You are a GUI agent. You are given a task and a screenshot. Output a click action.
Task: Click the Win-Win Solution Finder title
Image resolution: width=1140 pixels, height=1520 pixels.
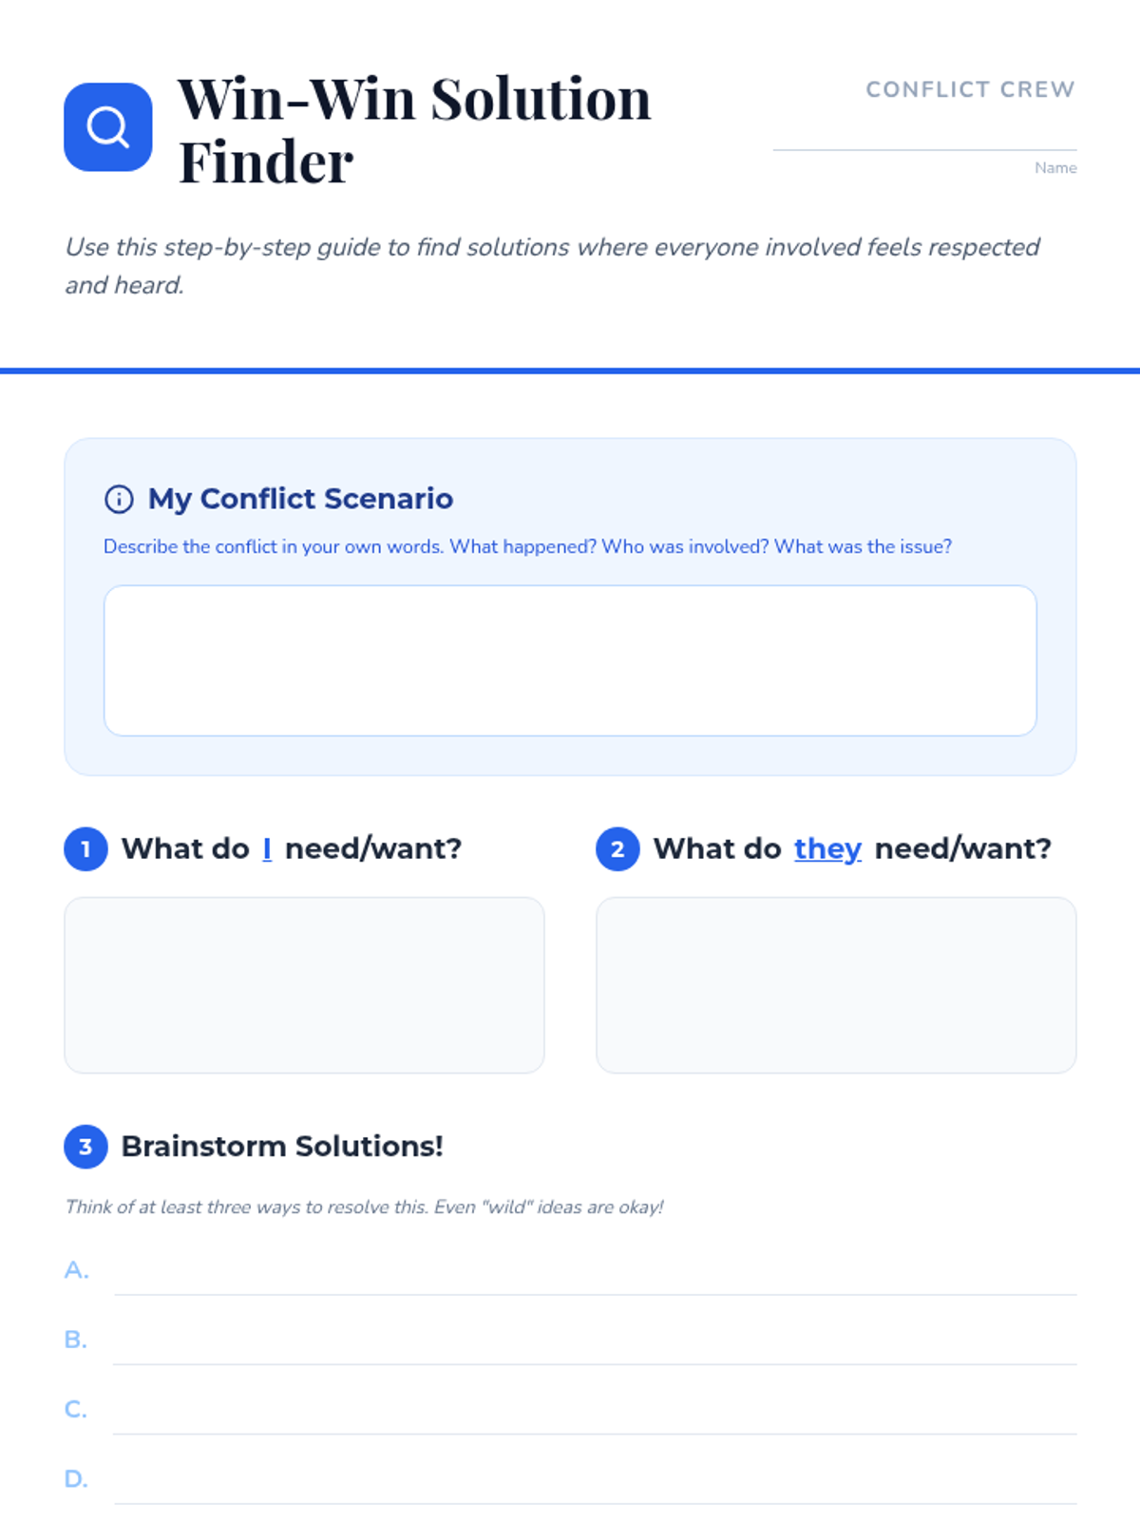coord(414,130)
